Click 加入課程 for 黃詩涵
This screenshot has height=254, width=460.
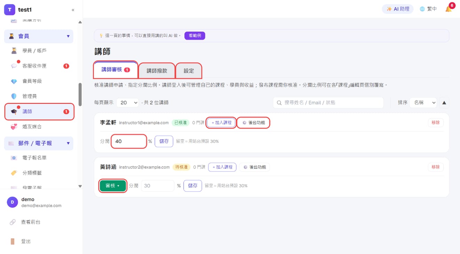222,167
